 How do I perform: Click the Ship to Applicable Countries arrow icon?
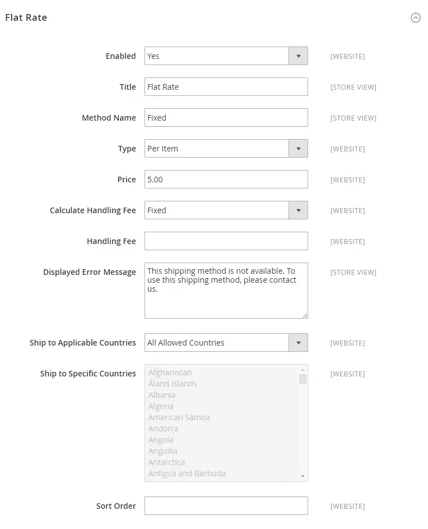point(299,342)
